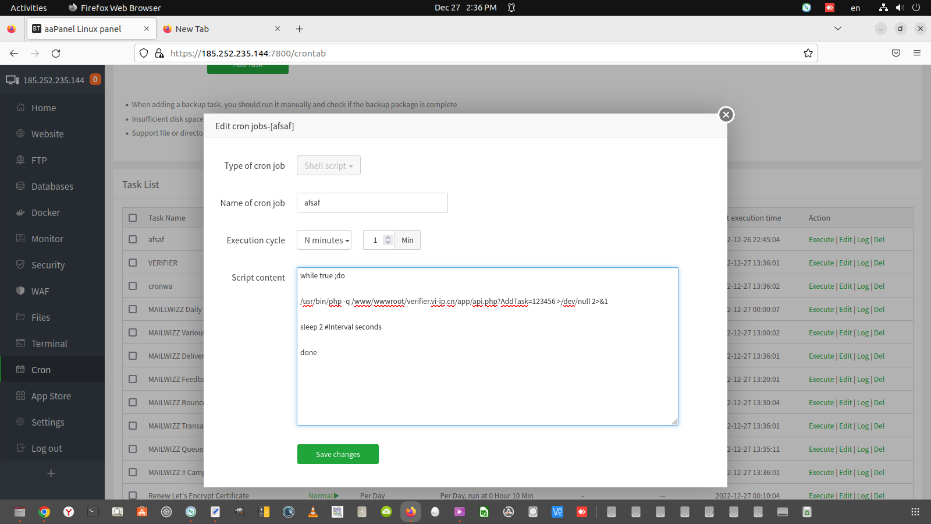Switch to the New Tab browser tab
The height and width of the screenshot is (524, 931).
[x=222, y=29]
